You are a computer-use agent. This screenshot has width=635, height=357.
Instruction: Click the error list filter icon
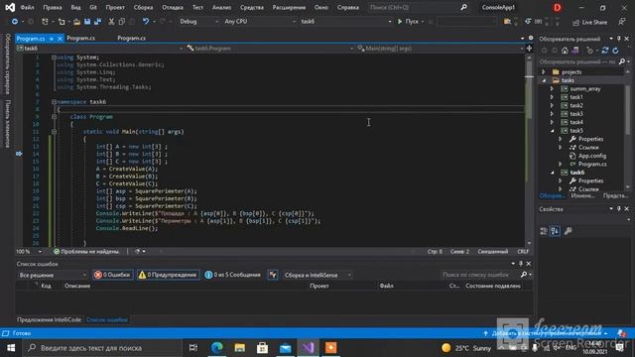(x=273, y=275)
